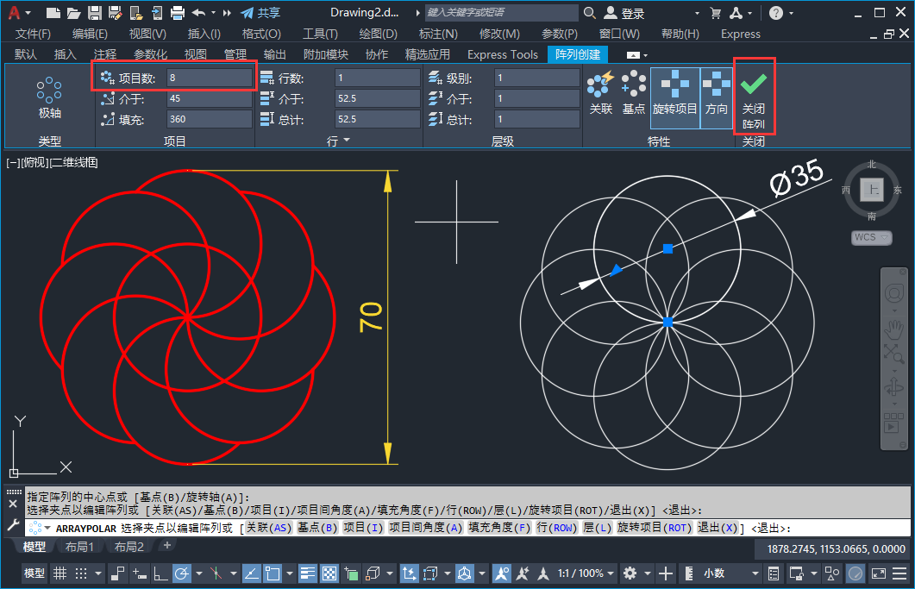Click the shopping cart icon in title bar
This screenshot has height=589, width=915.
click(x=715, y=13)
